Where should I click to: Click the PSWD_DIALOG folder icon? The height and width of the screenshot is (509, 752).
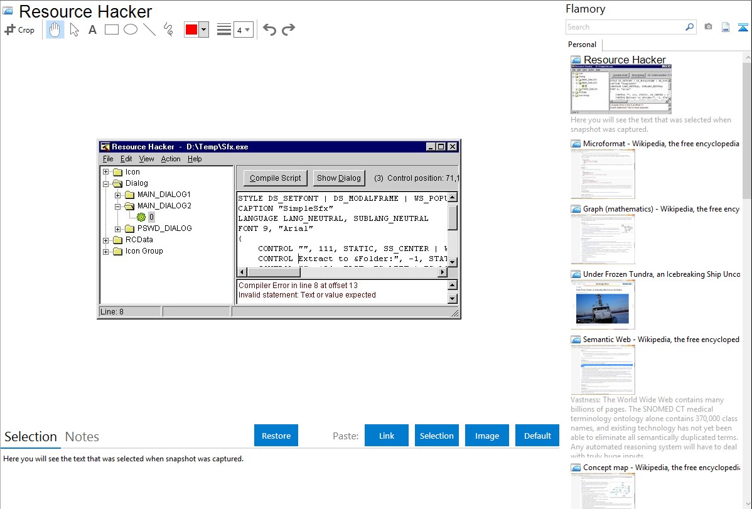point(130,228)
